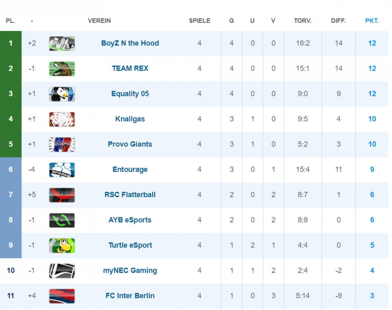Click the VEREIN column header
Image resolution: width=392 pixels, height=310 pixels.
tap(99, 21)
